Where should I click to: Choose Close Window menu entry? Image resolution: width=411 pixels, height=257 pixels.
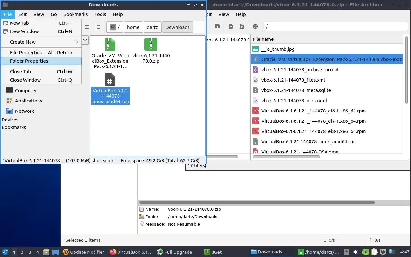[x=41, y=80]
